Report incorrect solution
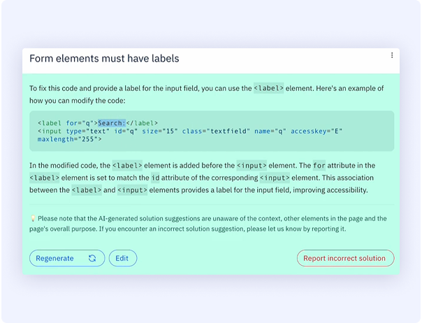The height and width of the screenshot is (323, 422). point(345,258)
